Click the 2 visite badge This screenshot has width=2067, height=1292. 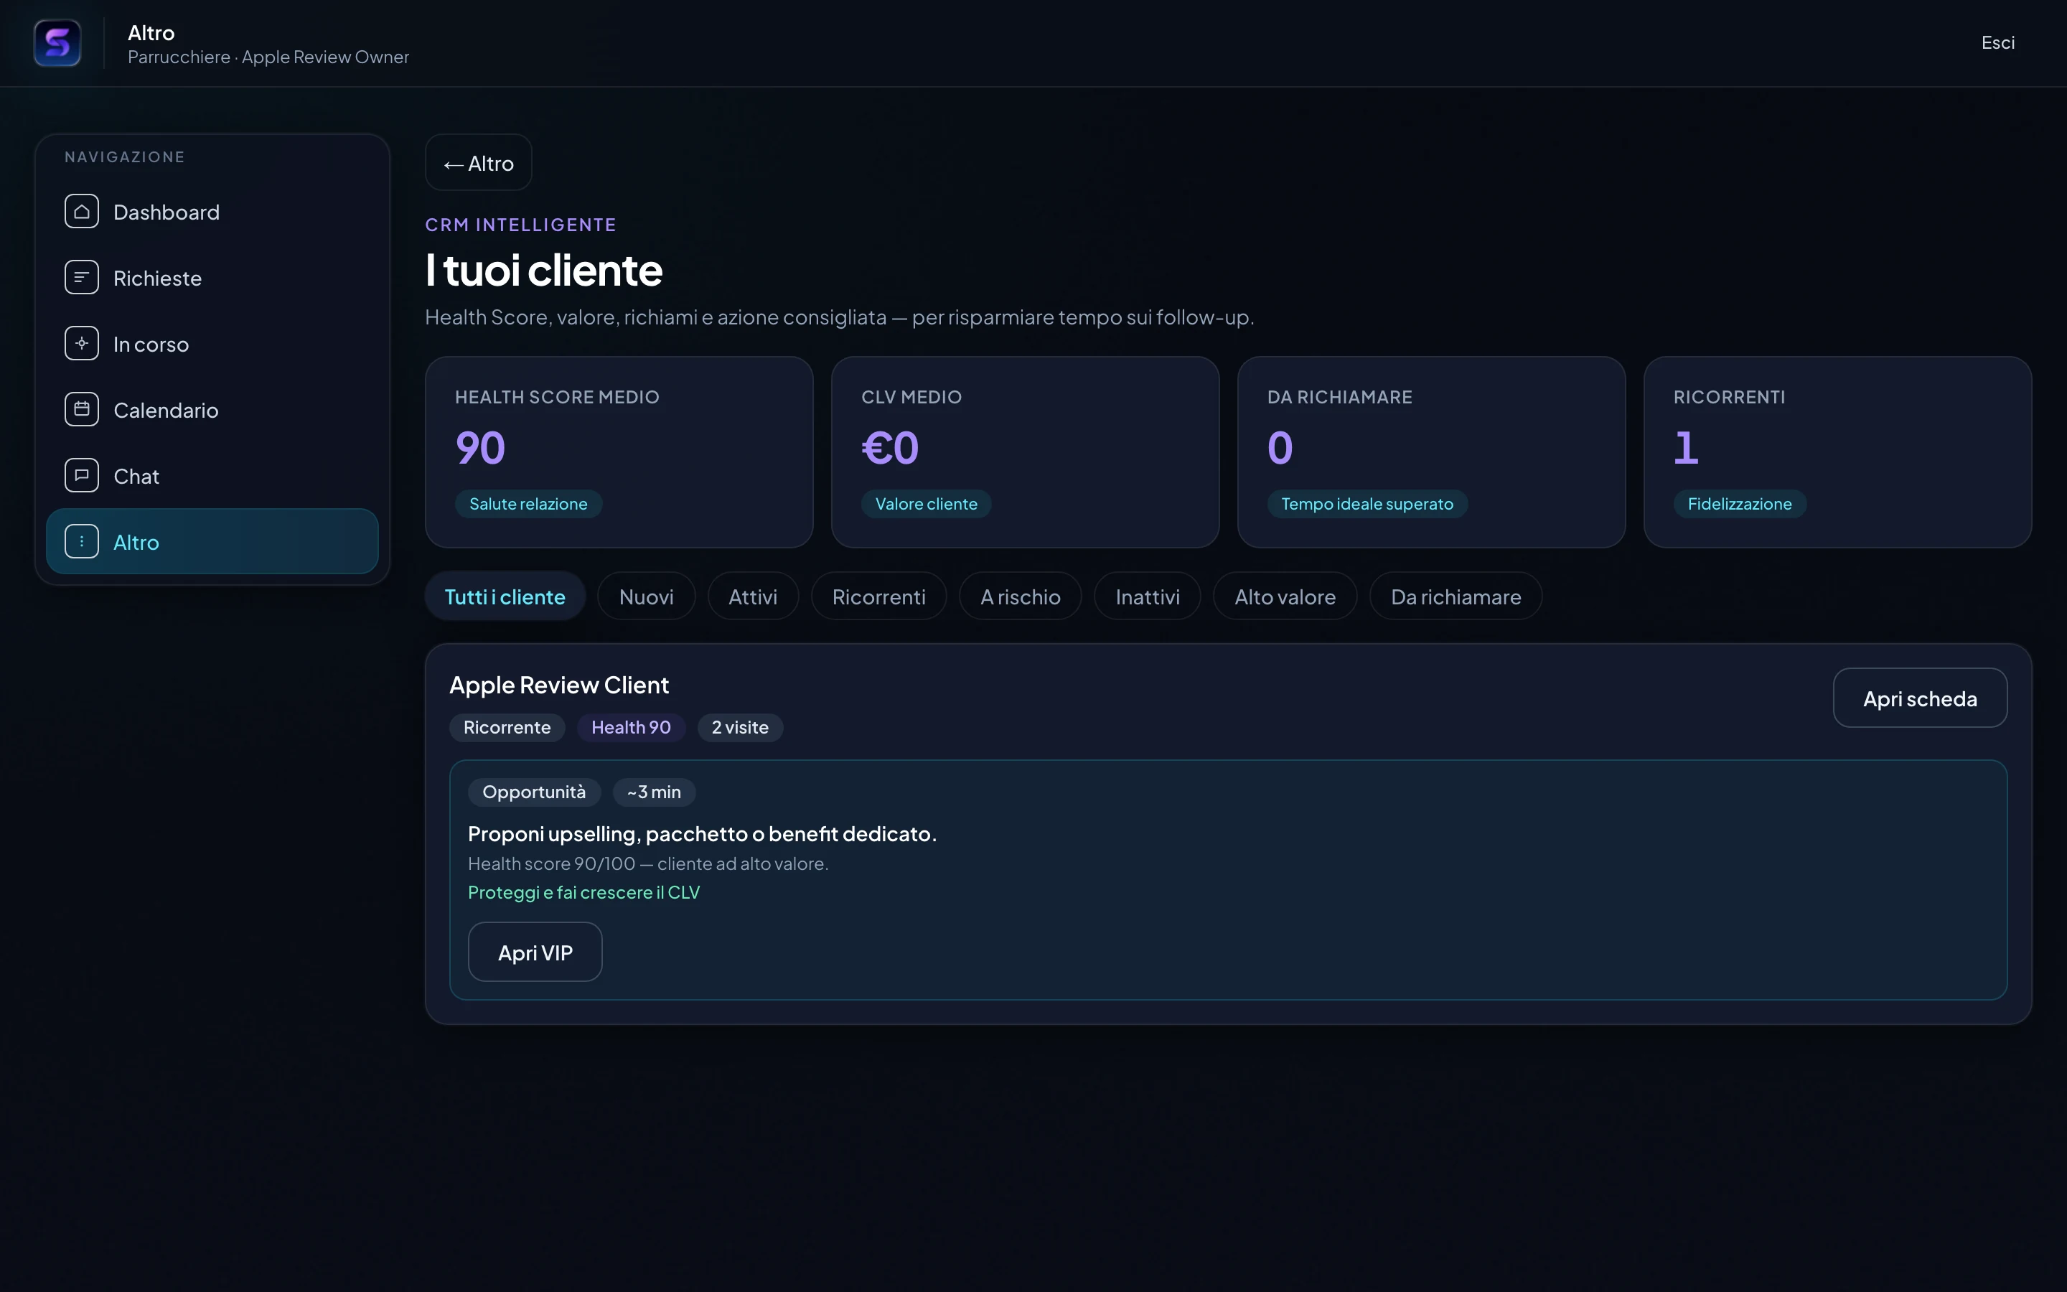[x=740, y=727]
